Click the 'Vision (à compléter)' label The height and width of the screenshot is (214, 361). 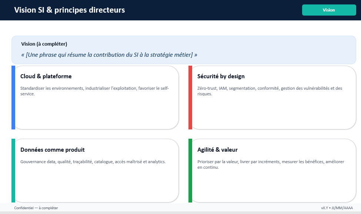[44, 44]
